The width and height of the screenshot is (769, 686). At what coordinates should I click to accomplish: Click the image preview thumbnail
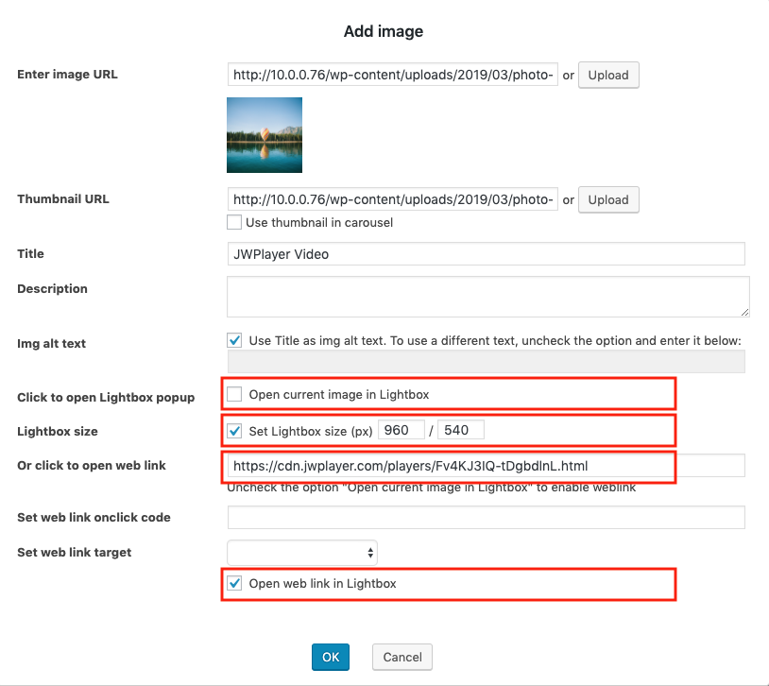point(265,135)
